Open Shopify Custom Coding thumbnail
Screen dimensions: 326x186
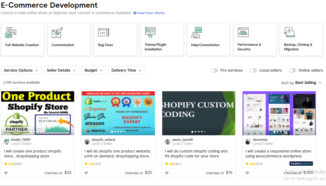[x=198, y=113]
